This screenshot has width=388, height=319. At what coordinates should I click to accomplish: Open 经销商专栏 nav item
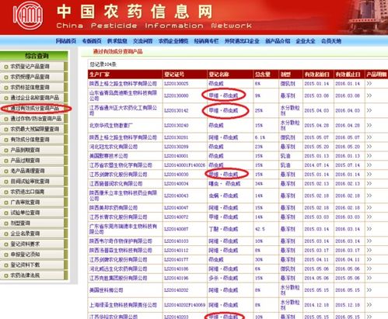click(x=206, y=41)
